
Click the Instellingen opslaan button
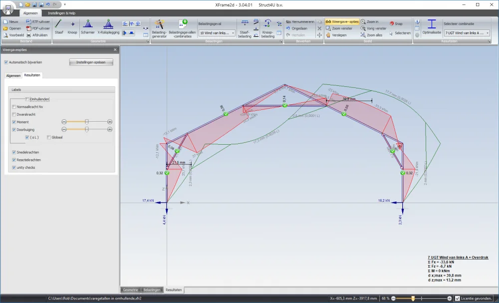point(91,62)
